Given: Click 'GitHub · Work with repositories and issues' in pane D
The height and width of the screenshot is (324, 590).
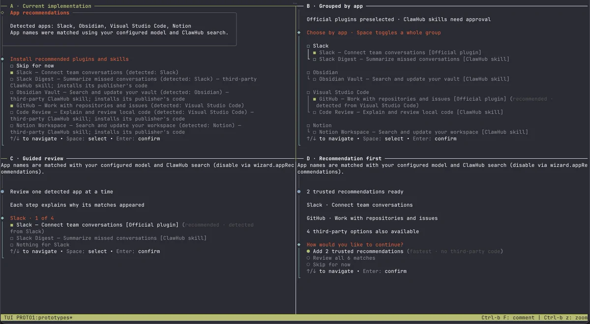Looking at the screenshot, I should [x=372, y=218].
